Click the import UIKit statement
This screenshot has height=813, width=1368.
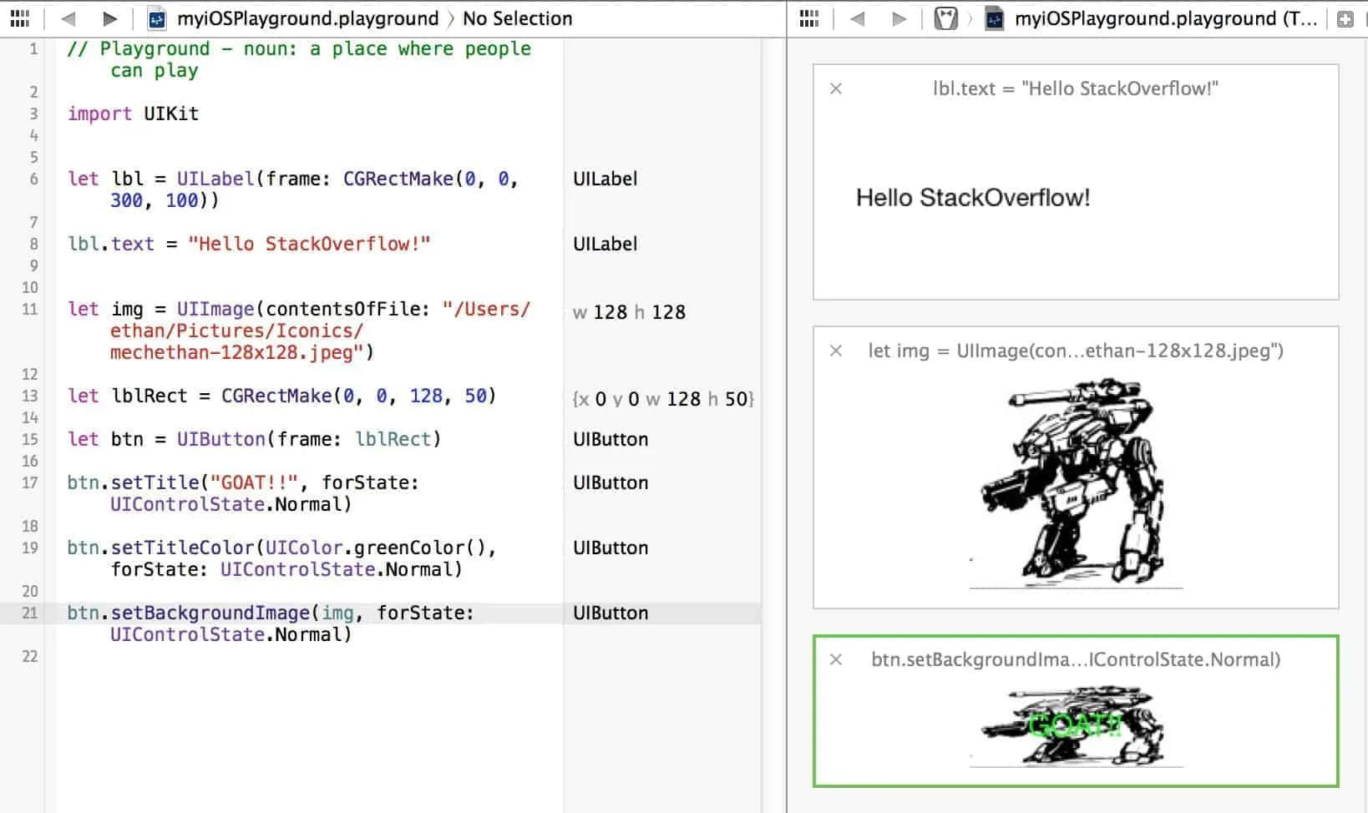[133, 114]
